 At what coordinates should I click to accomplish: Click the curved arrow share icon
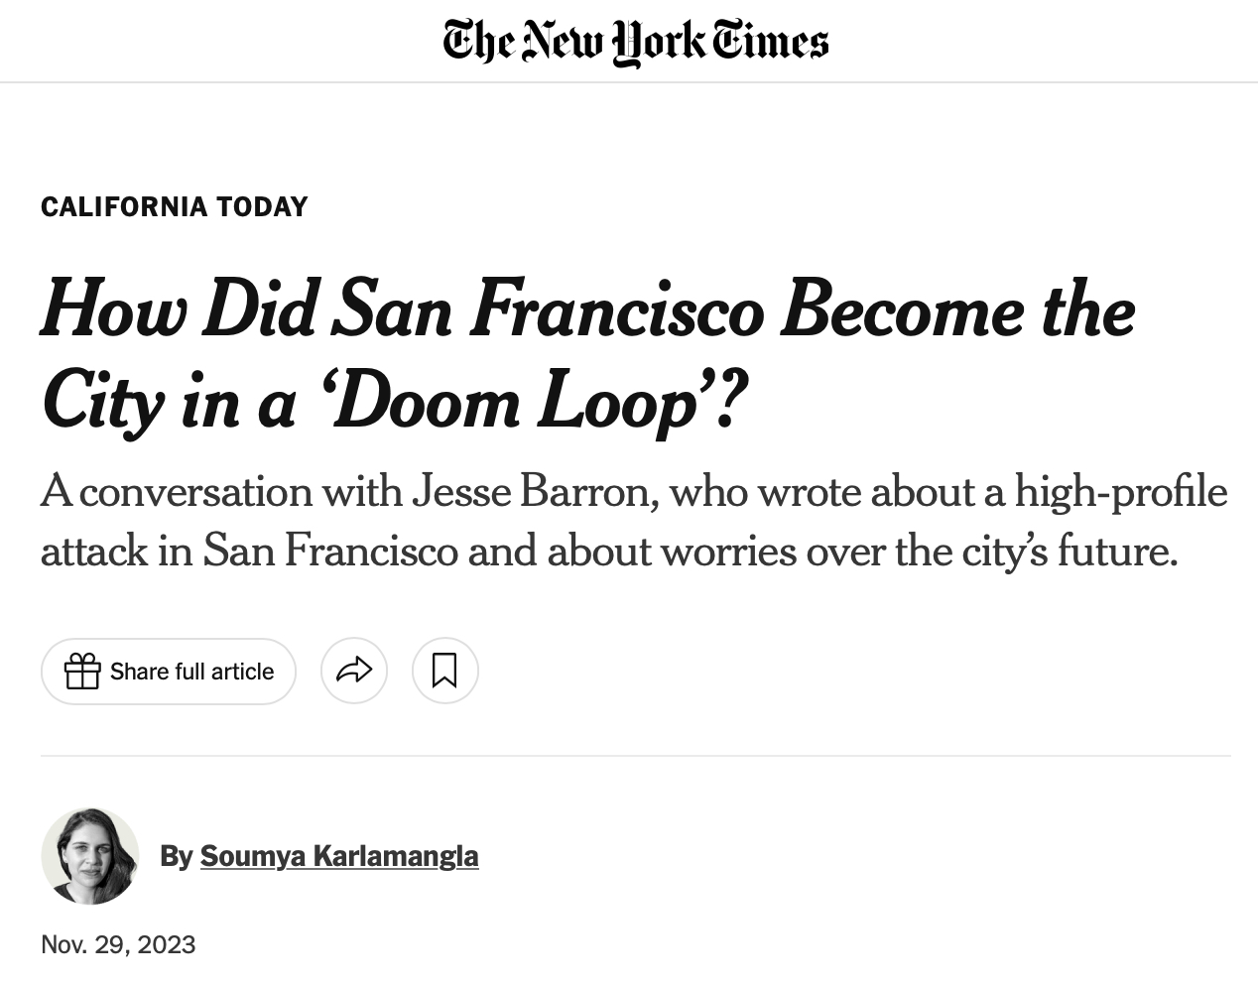coord(354,672)
